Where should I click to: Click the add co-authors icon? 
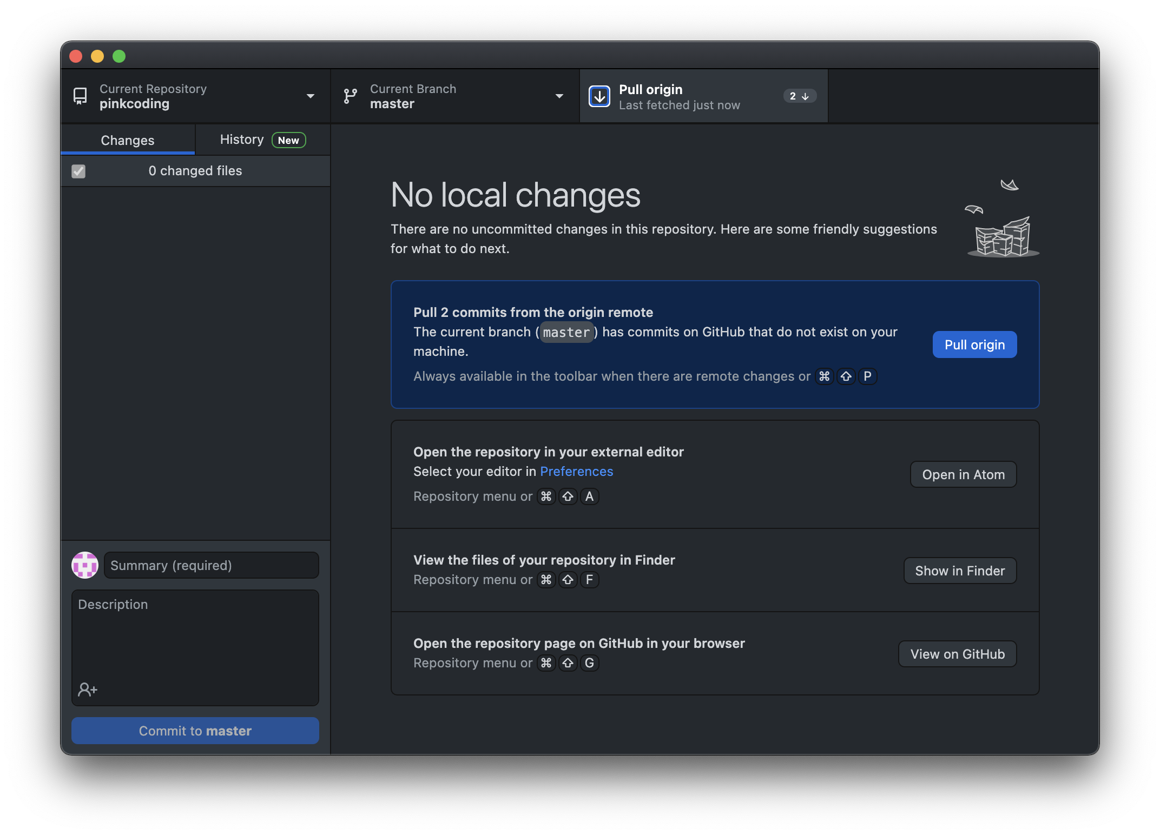(88, 689)
